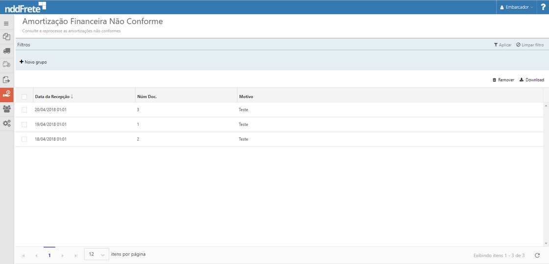This screenshot has height=264, width=549.
Task: Click the Motivo column header
Action: click(x=246, y=96)
